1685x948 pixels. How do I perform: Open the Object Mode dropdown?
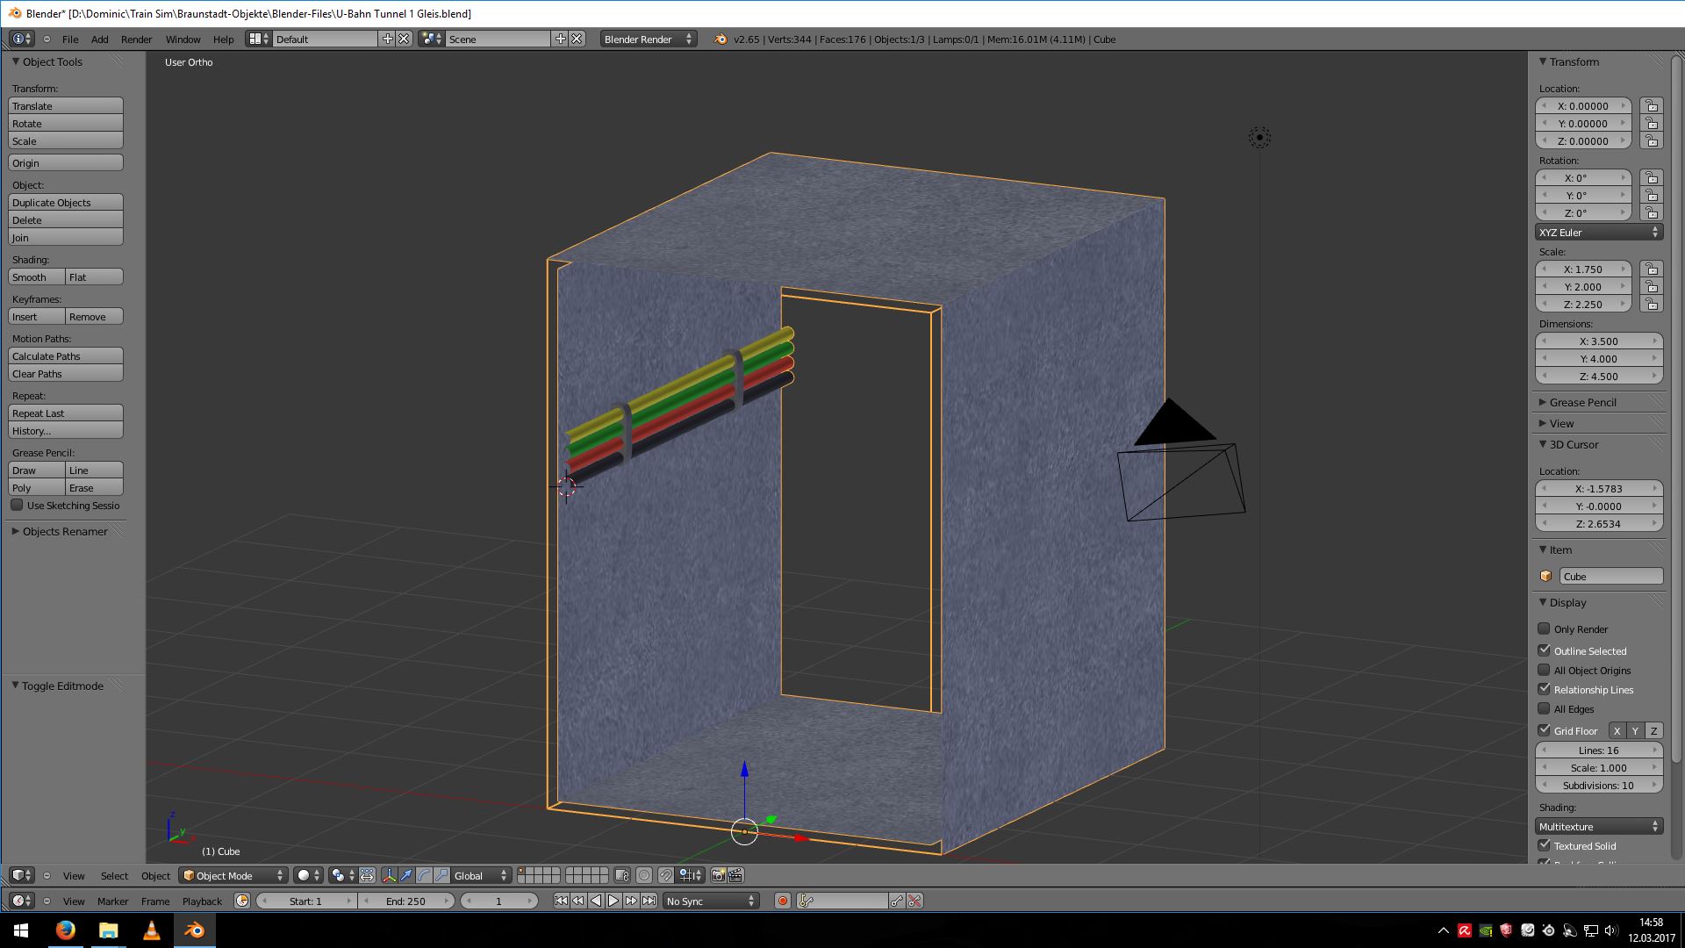(233, 875)
